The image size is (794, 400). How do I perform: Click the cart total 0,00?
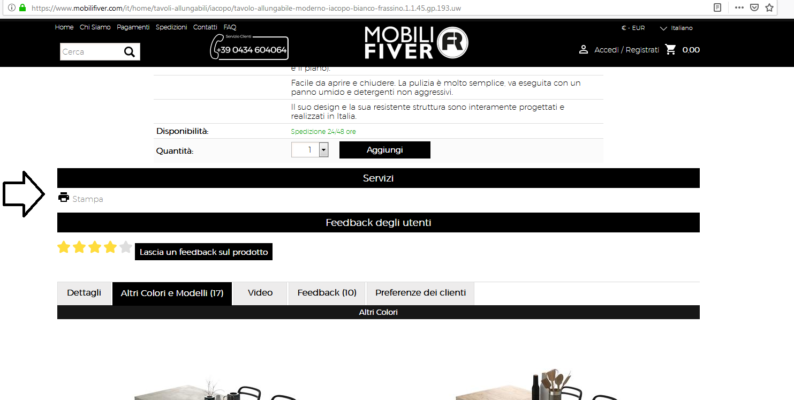(691, 50)
